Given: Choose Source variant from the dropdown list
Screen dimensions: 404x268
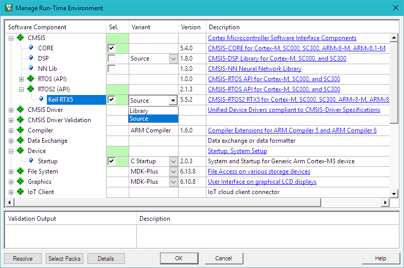Looking at the screenshot, I should (x=153, y=119).
